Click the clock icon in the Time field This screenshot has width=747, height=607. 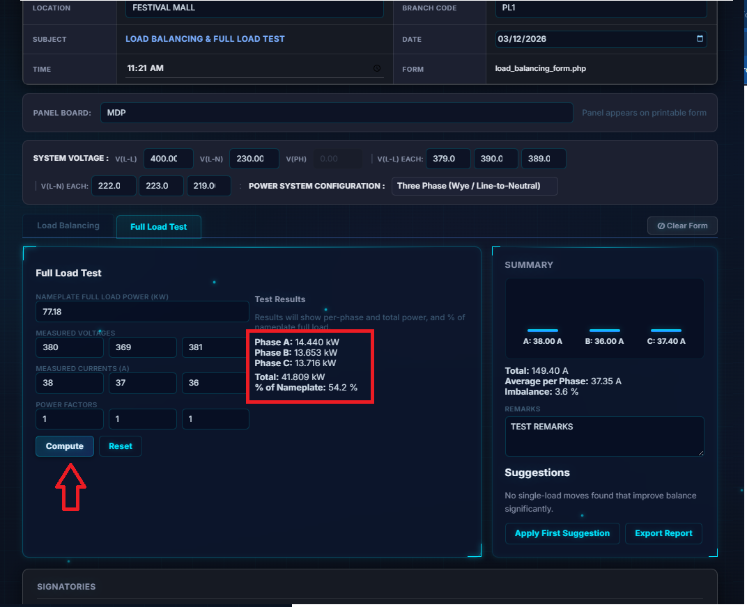tap(377, 68)
